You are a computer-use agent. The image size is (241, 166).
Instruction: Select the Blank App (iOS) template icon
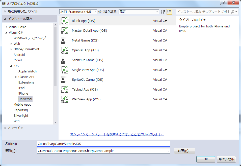65,21
